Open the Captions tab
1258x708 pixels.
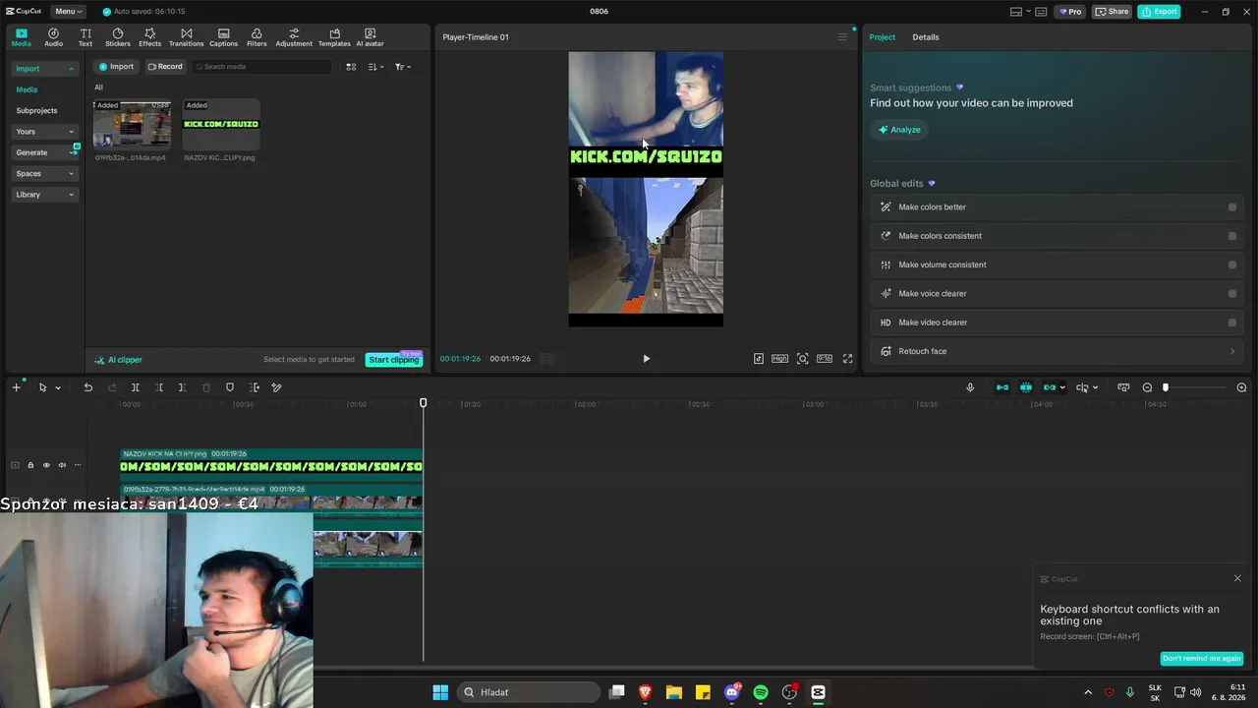(223, 37)
